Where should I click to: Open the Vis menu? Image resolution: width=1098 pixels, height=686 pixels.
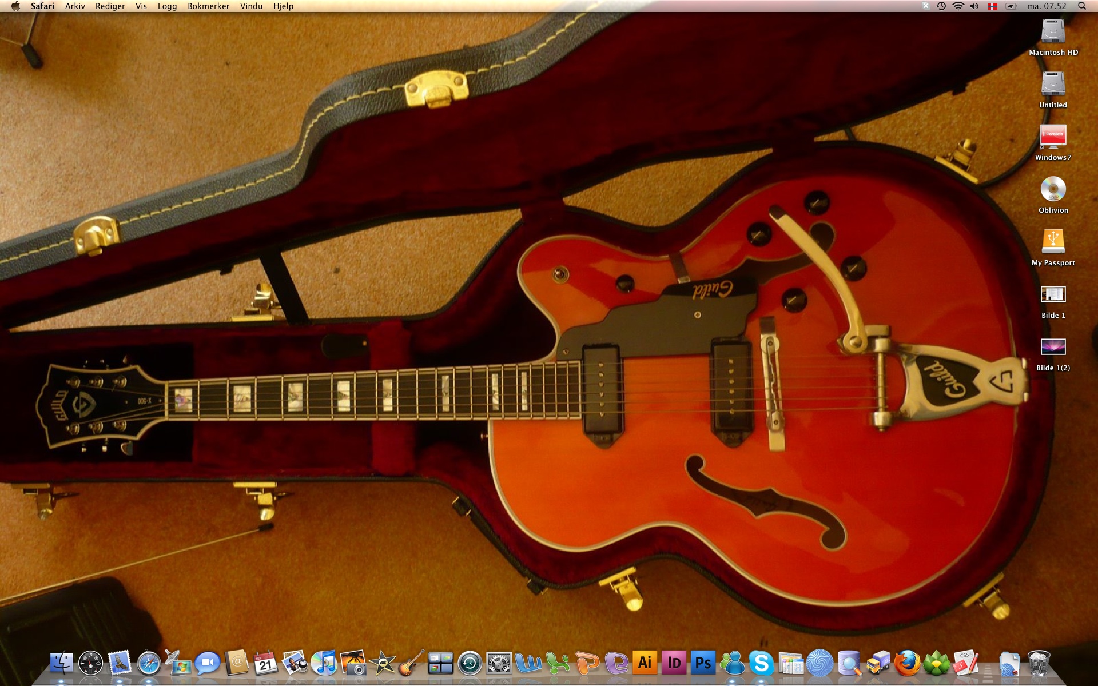click(141, 6)
